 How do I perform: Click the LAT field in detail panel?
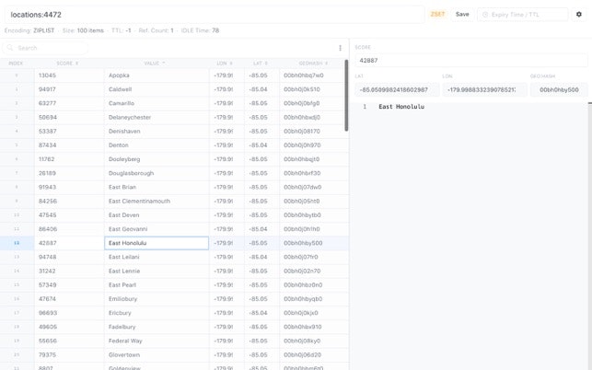click(x=397, y=90)
